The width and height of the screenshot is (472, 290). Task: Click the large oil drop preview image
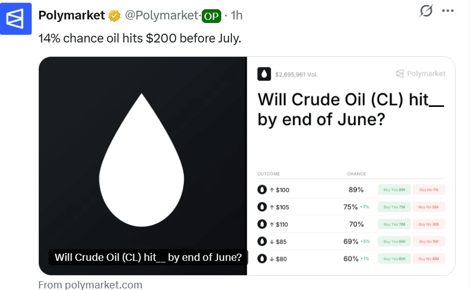[x=143, y=160]
